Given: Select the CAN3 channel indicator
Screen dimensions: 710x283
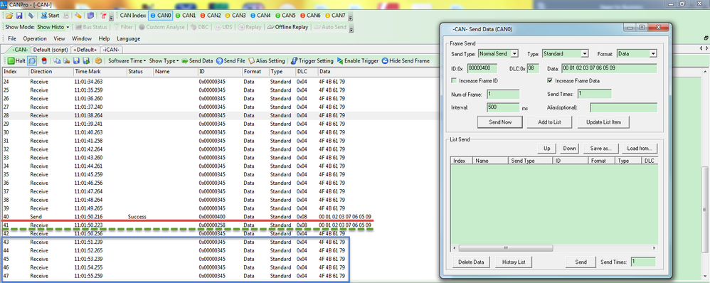Looking at the screenshot, I should click(235, 16).
